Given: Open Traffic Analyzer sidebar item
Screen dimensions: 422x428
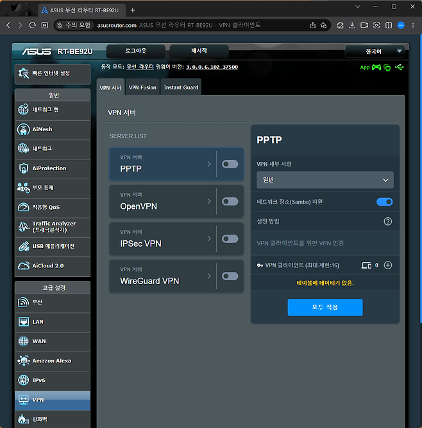Looking at the screenshot, I should tap(52, 226).
